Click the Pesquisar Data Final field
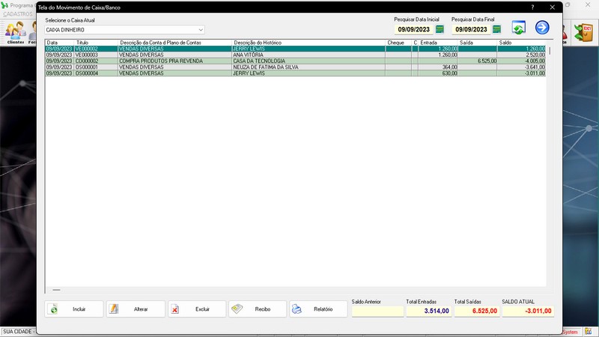Viewport: 599px width, 337px height. pos(471,29)
